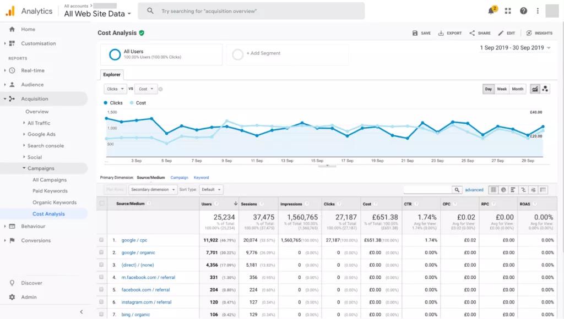564x319 pixels.
Task: Select the pie chart table view icon
Action: pos(503,190)
